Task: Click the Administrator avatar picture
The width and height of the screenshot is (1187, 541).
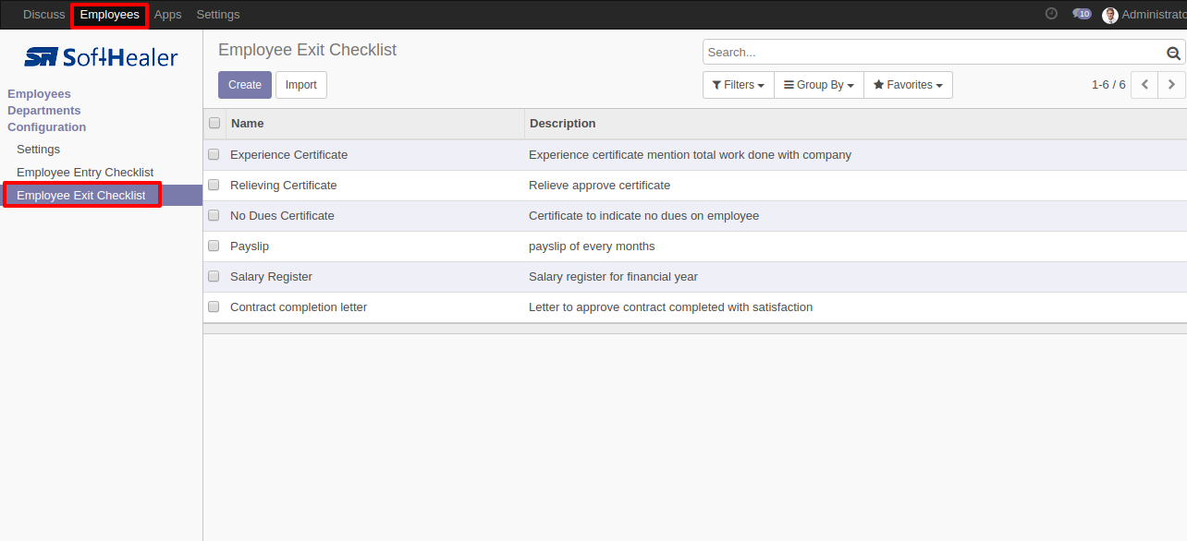Action: (1110, 15)
